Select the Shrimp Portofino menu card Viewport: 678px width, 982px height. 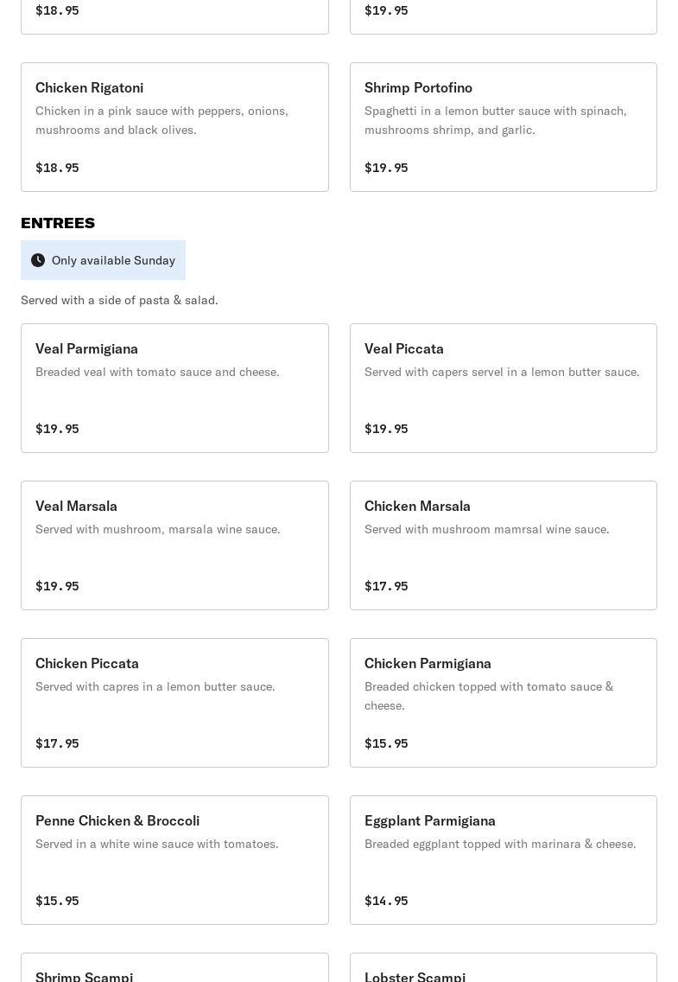(503, 127)
